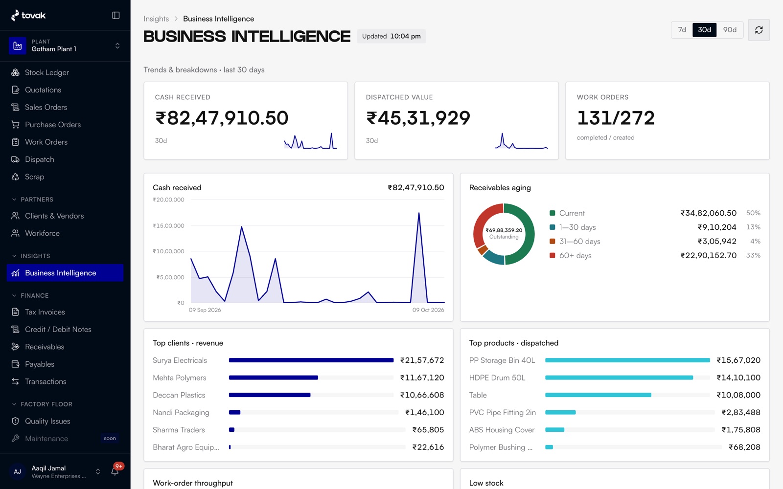Click the Insights breadcrumb link
Screen dimensions: 783x489
pos(156,19)
